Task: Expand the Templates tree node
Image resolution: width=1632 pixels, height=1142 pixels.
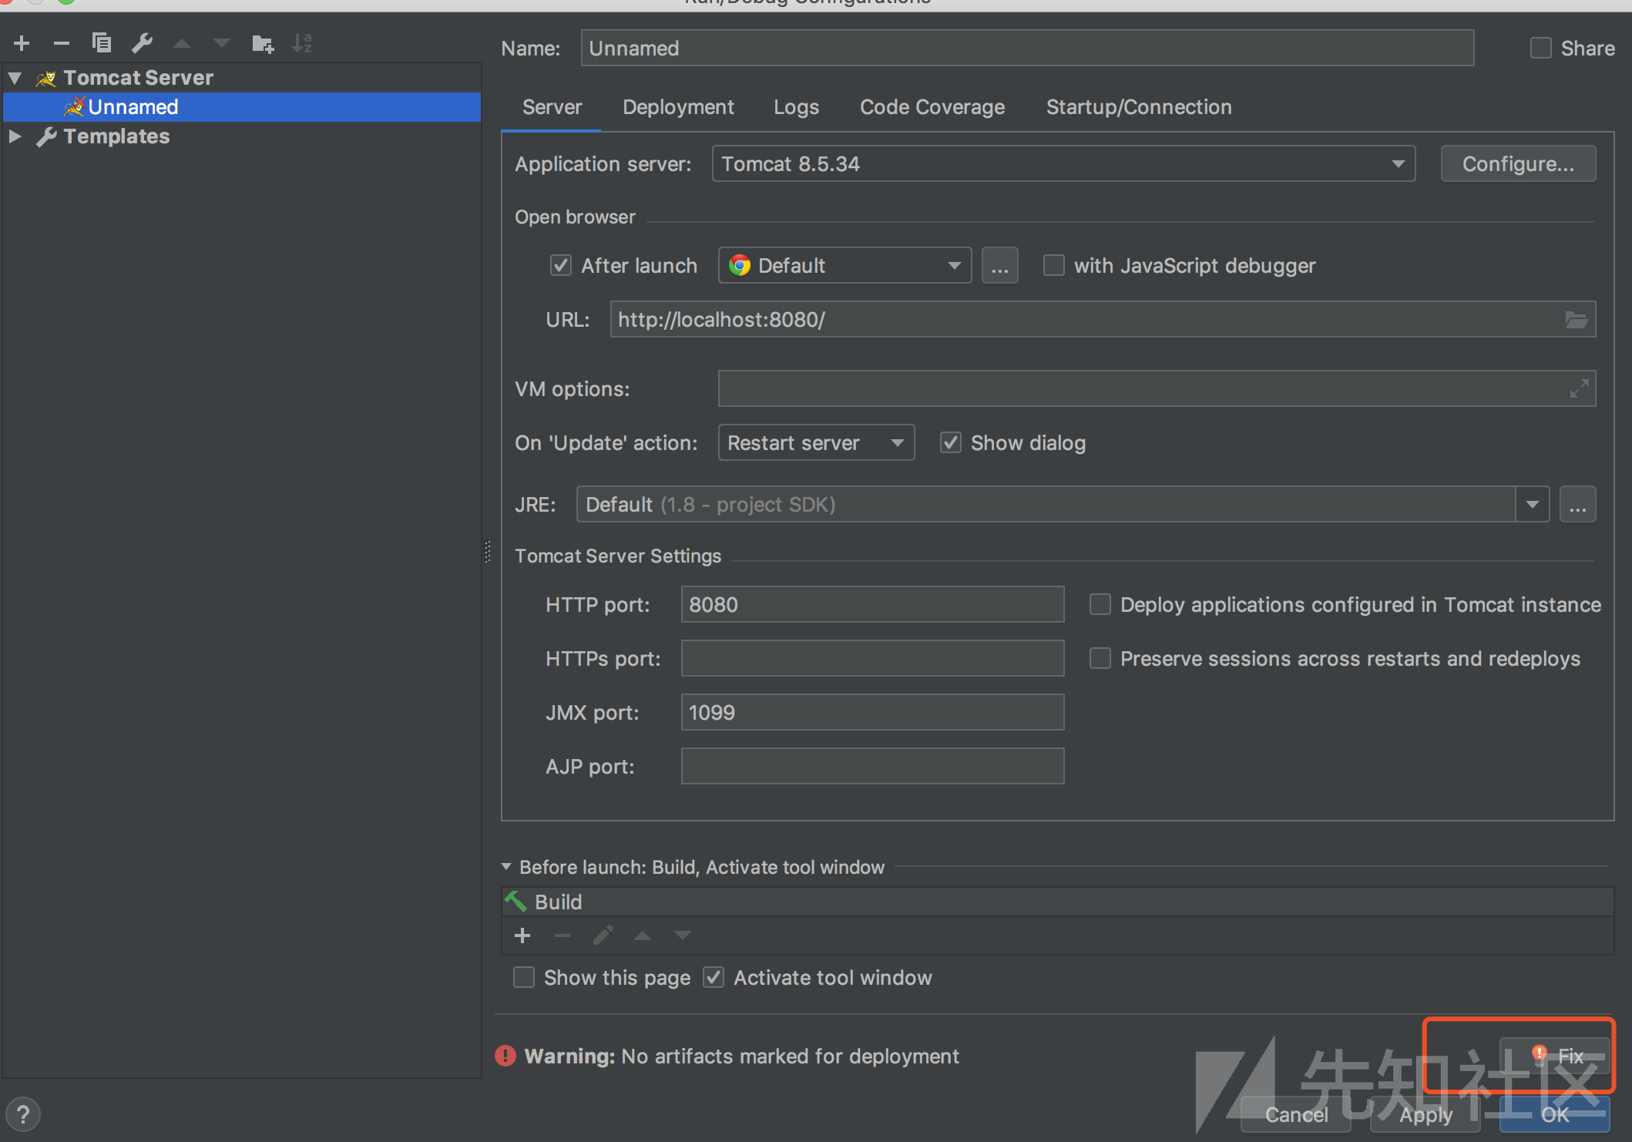Action: tap(15, 136)
